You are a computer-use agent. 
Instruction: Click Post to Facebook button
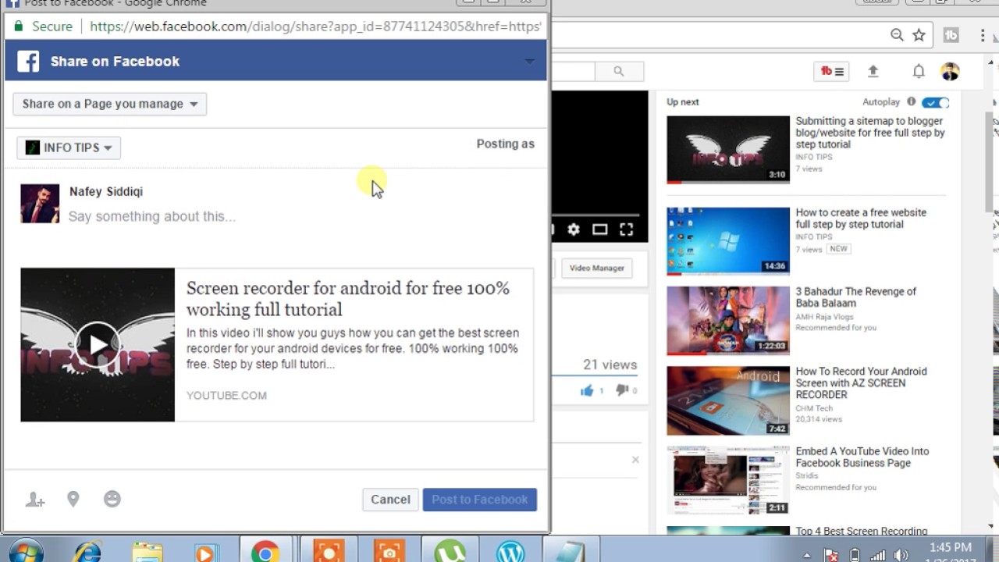(x=480, y=500)
